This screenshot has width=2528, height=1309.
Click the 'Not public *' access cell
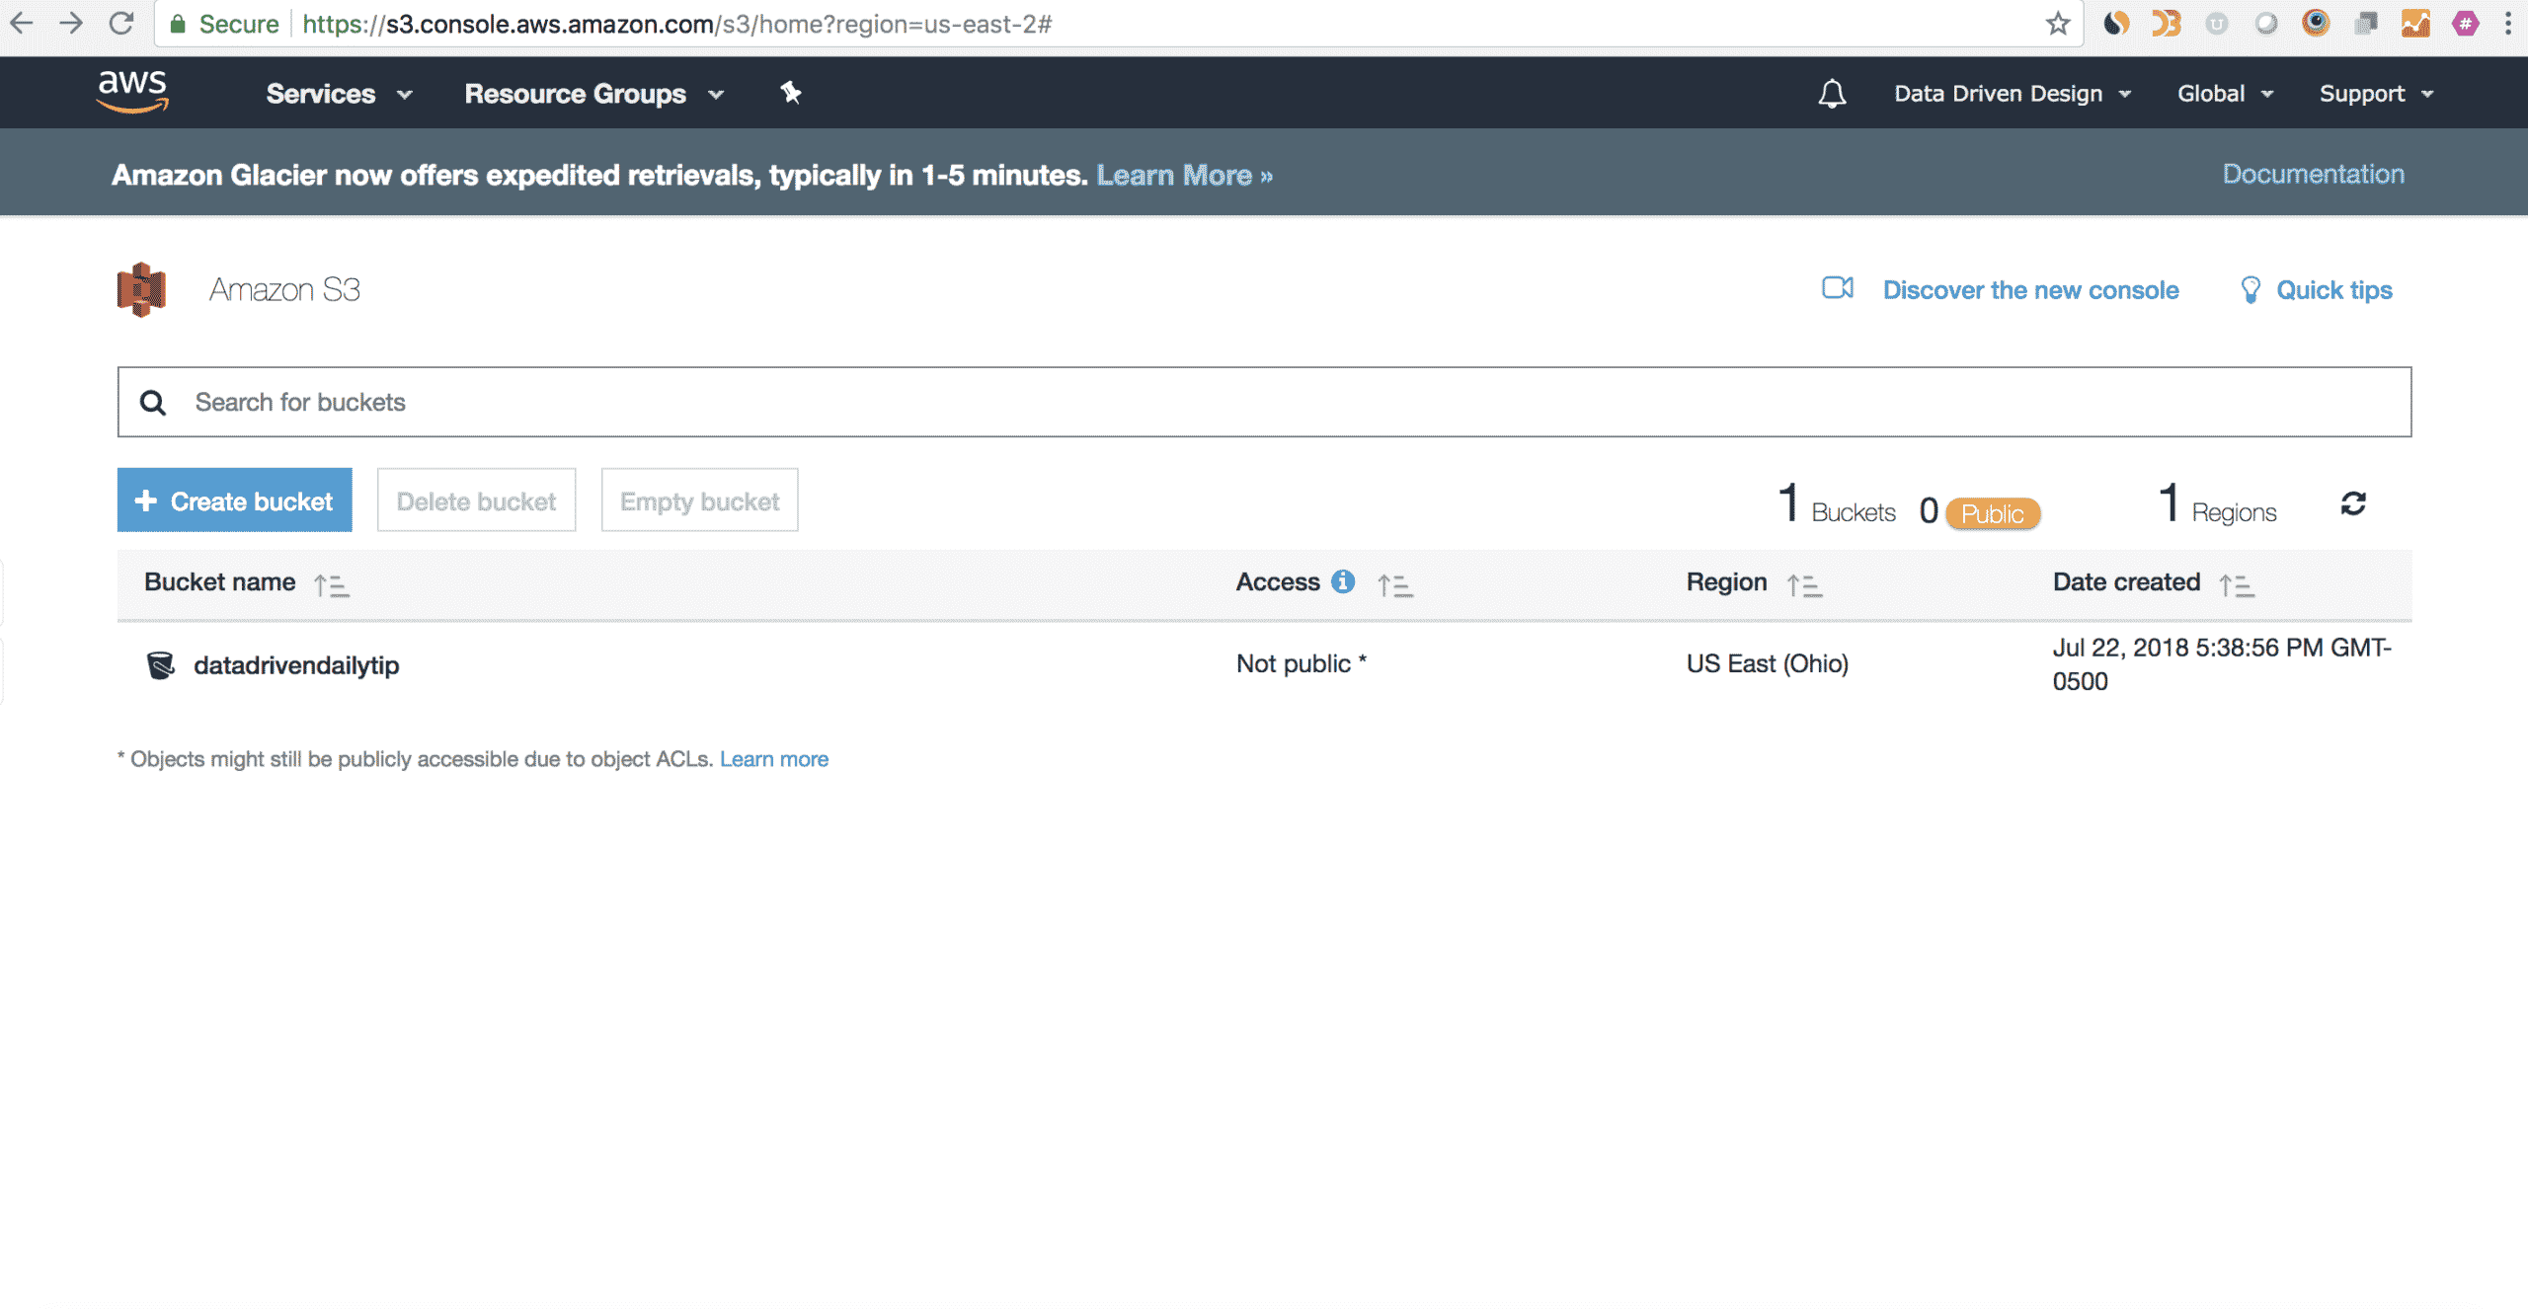[1302, 663]
